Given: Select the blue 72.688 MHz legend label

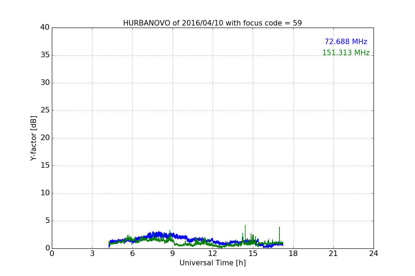Looking at the screenshot, I should click(x=346, y=42).
